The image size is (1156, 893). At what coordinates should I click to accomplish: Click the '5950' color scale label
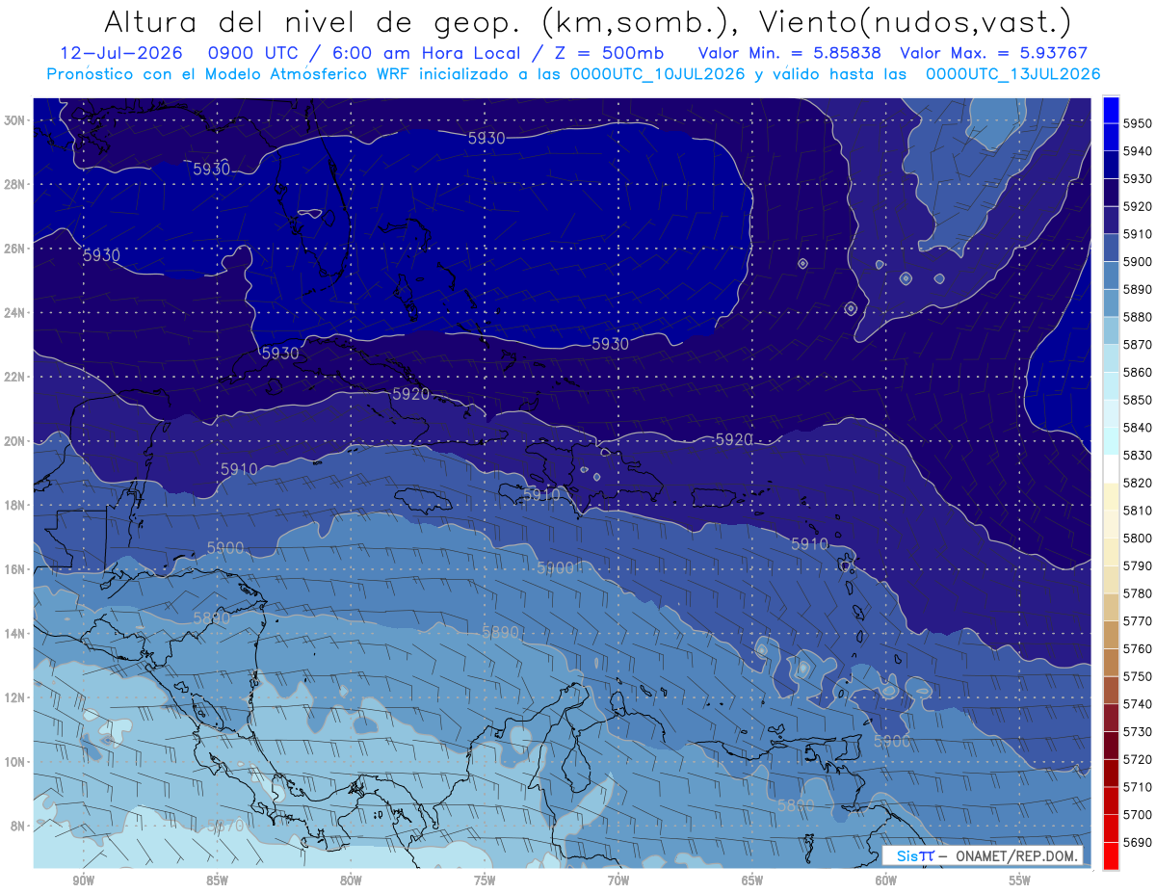click(1137, 123)
